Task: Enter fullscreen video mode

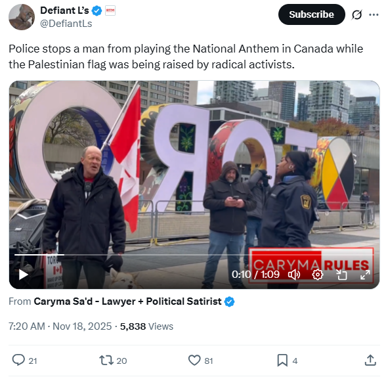Action: (365, 275)
